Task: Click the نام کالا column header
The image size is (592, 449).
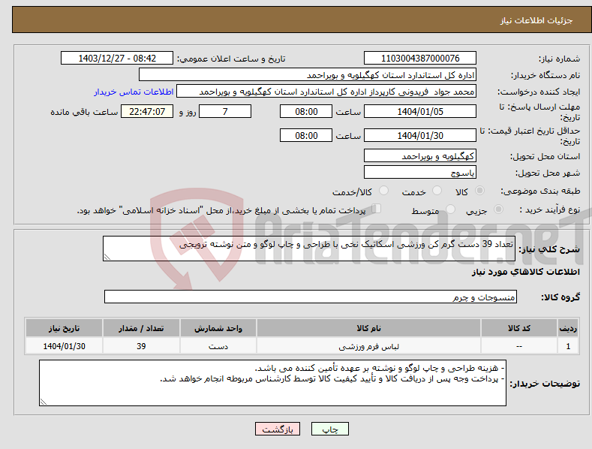Action: pyautogui.click(x=368, y=328)
